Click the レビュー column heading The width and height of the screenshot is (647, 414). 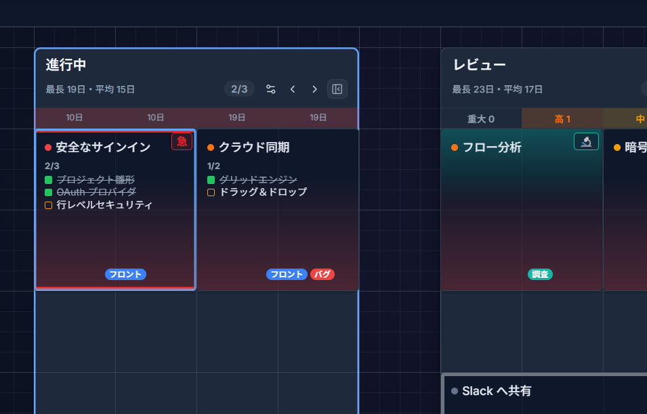pyautogui.click(x=479, y=65)
